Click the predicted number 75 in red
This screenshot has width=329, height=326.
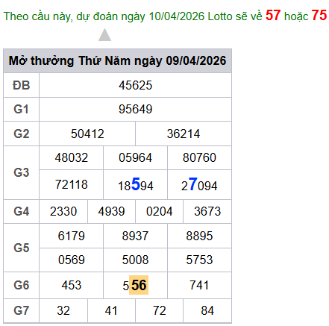(x=319, y=15)
